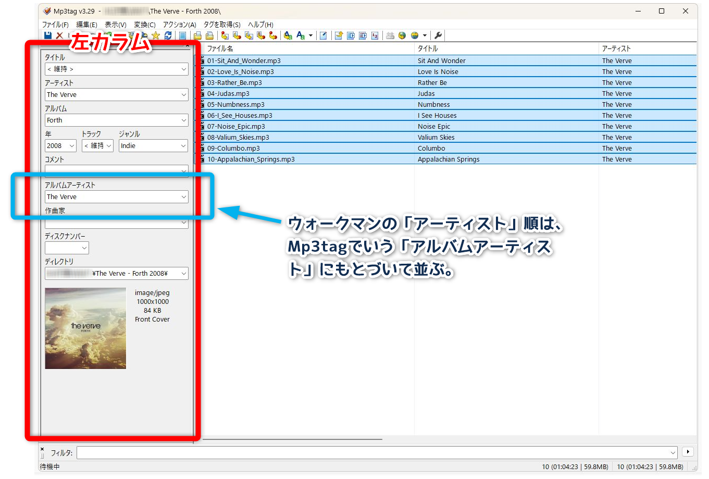Click the Save tag floppy disk icon
The height and width of the screenshot is (479, 709).
pyautogui.click(x=48, y=35)
